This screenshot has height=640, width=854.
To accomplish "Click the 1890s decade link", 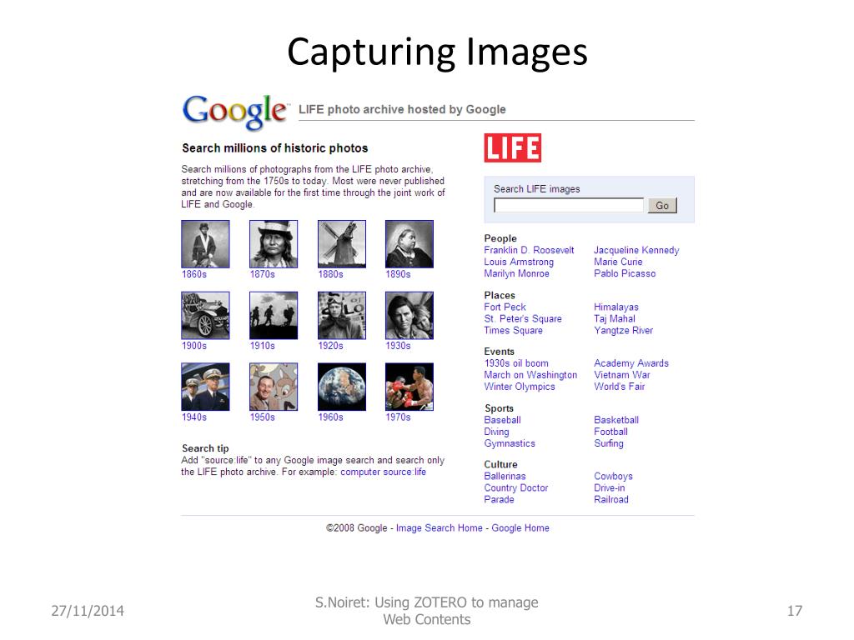I will point(398,274).
